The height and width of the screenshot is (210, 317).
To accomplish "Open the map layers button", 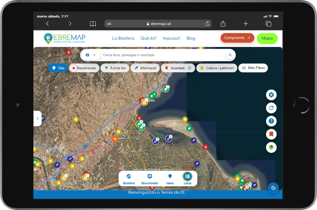I will coord(271,147).
